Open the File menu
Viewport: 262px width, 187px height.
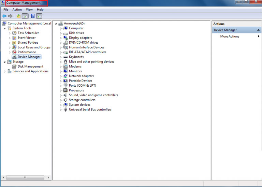[6, 10]
